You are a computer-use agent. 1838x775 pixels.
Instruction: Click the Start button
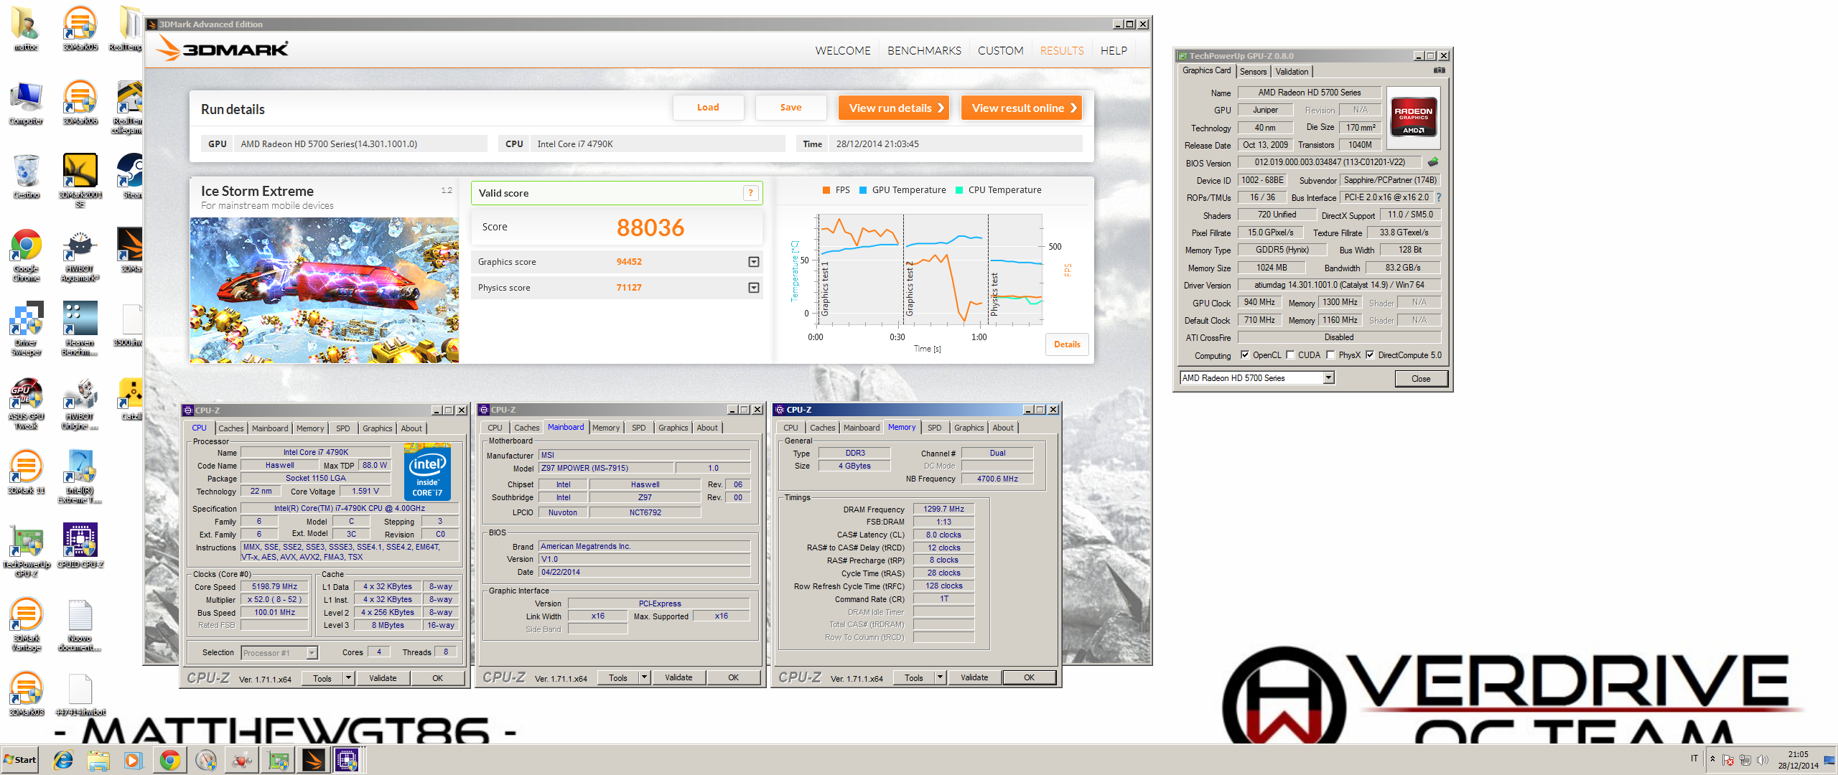20,760
